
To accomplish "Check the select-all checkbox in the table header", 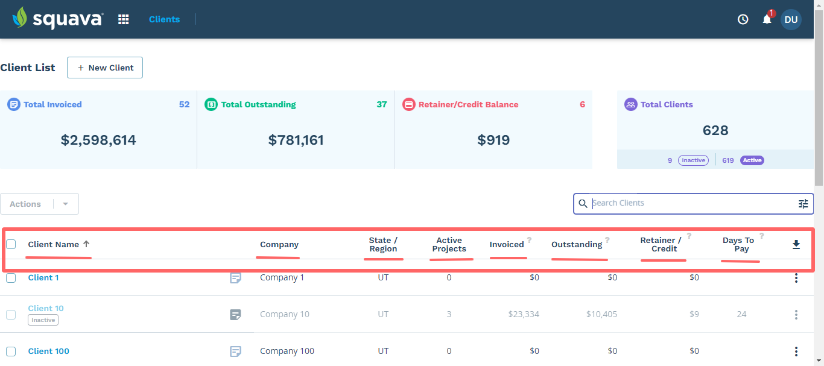I will pos(10,244).
